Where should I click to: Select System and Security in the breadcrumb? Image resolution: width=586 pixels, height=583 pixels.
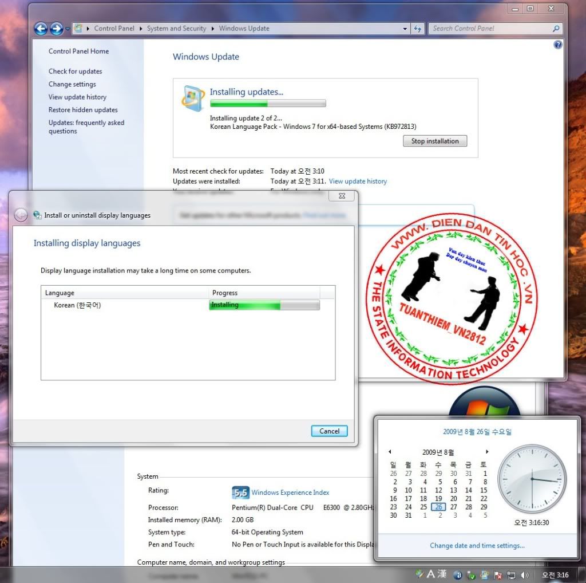pos(176,29)
